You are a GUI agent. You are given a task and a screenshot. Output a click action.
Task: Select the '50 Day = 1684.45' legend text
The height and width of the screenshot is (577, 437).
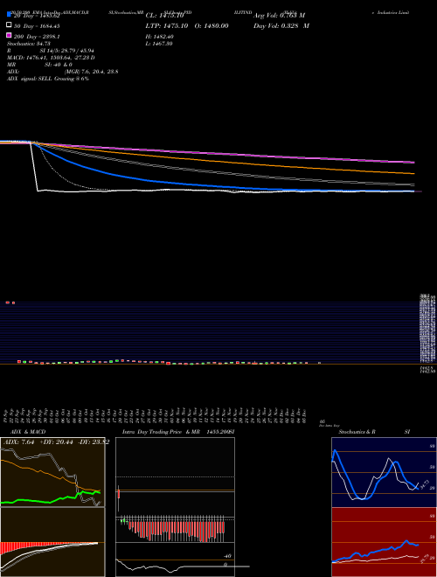(x=37, y=26)
